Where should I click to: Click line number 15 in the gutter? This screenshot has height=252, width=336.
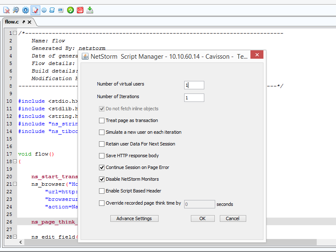(x=9, y=139)
